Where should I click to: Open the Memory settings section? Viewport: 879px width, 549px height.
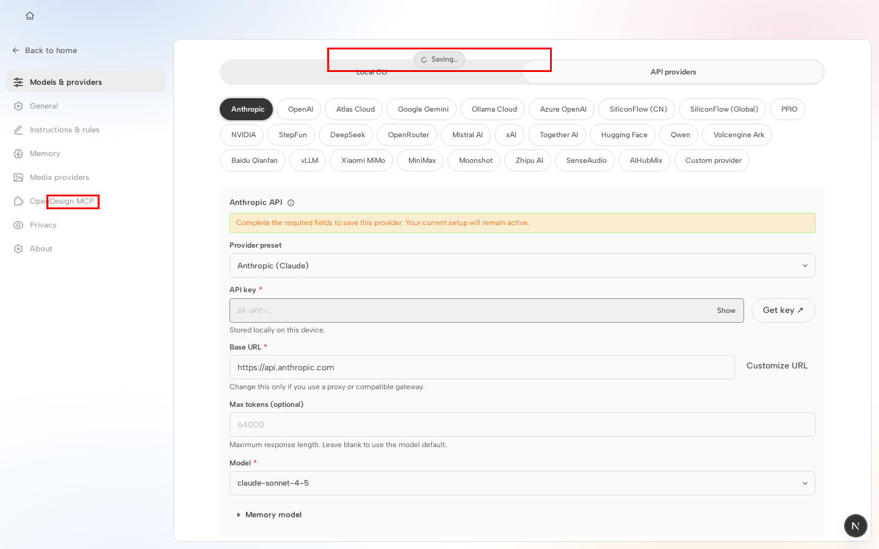86,154
